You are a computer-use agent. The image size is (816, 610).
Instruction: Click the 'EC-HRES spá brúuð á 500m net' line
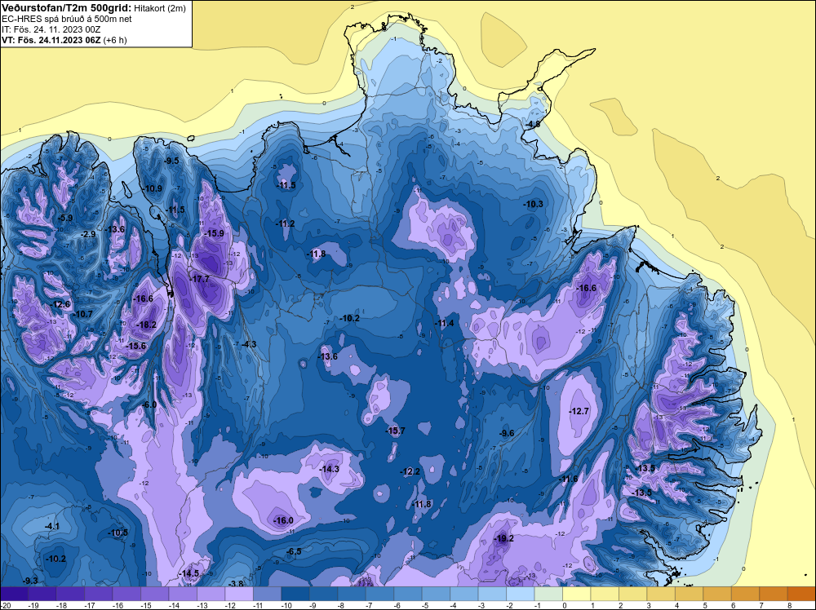tap(67, 19)
